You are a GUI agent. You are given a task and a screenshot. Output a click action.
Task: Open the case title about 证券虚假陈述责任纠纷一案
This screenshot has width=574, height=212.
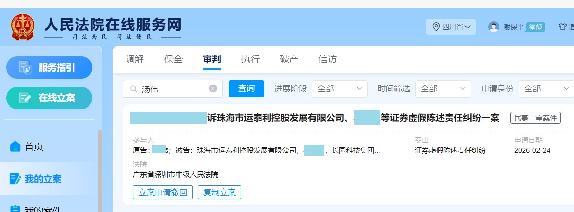tap(315, 118)
